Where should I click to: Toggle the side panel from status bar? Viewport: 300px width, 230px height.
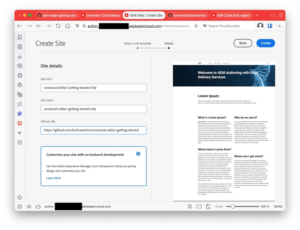click(x=29, y=206)
